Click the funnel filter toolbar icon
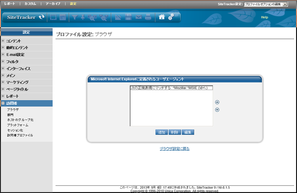 coord(74,17)
